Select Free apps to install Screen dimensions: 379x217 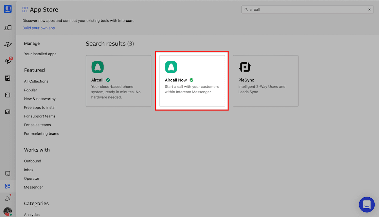(x=40, y=107)
